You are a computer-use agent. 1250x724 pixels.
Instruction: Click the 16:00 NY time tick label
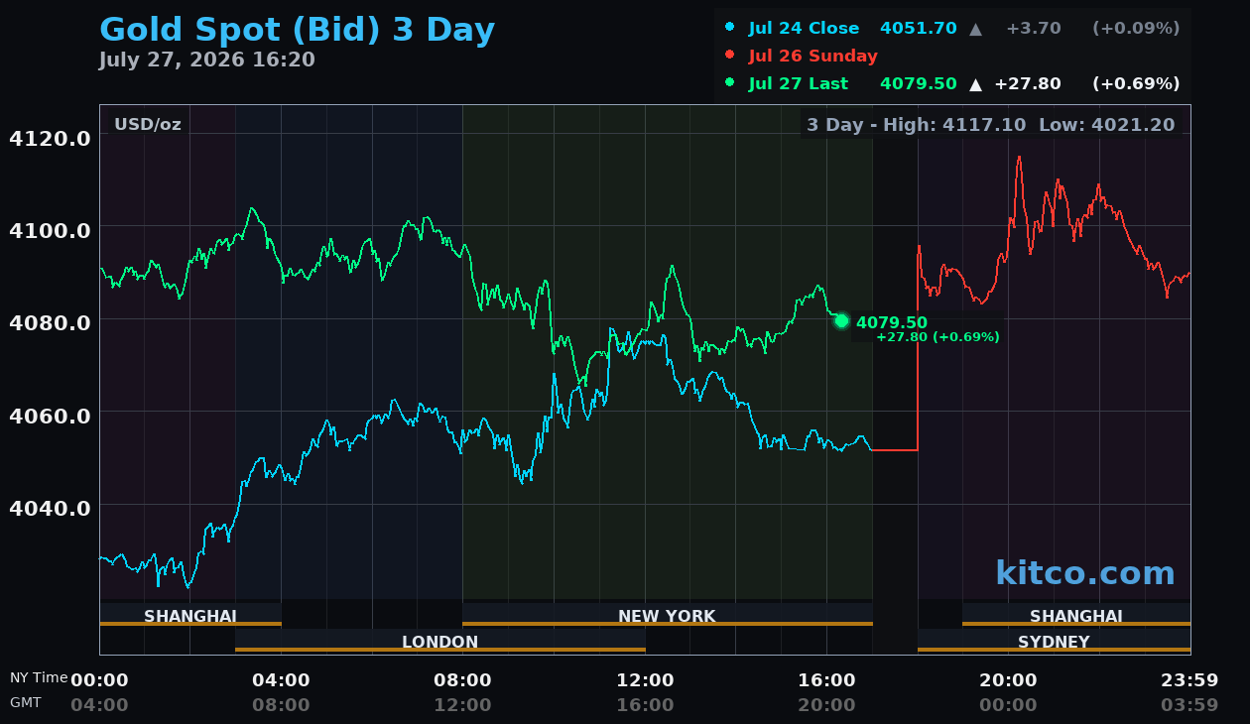point(826,680)
